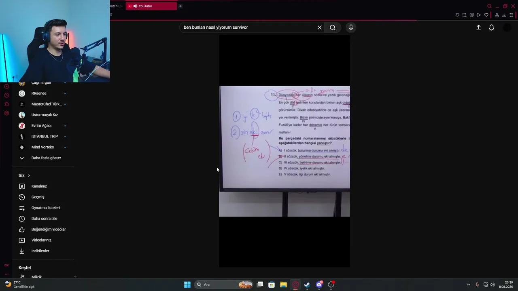Image resolution: width=518 pixels, height=291 pixels.
Task: Open Discord from the taskbar
Action: click(319, 285)
